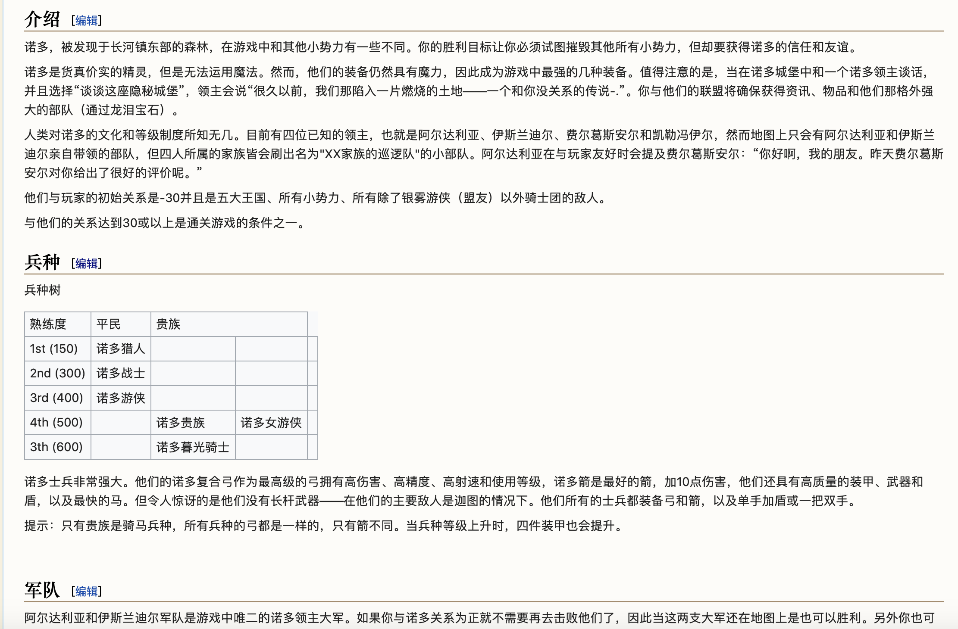Screen dimensions: 958x629
Task: Click the 军队 section heading
Action: pos(42,590)
